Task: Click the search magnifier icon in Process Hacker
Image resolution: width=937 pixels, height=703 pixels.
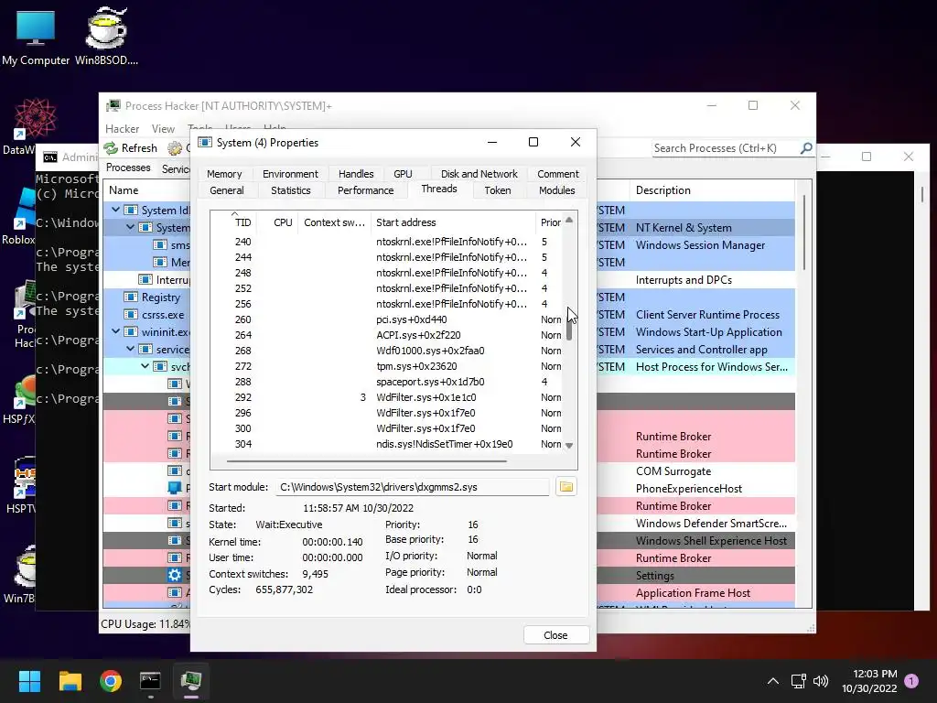Action: (x=806, y=147)
